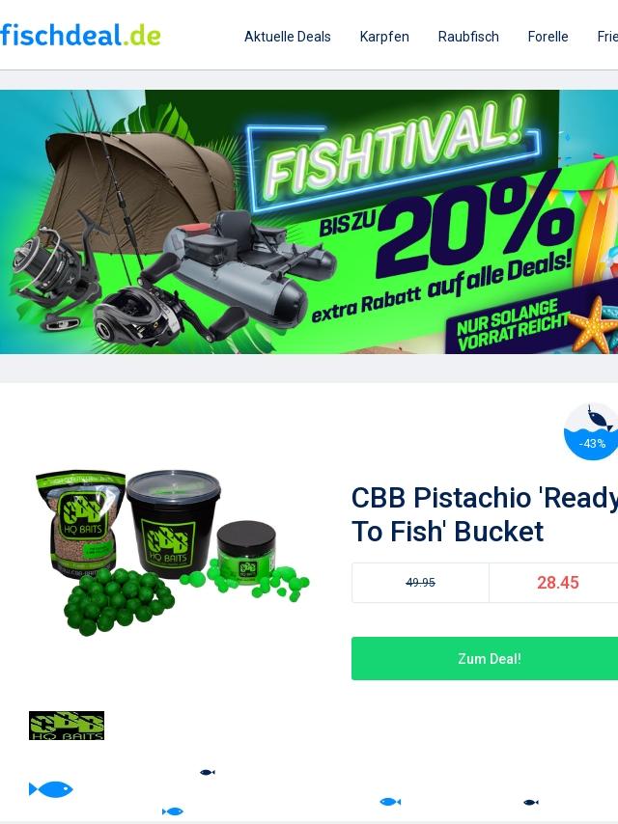Click the dark fish icon at bottom right

click(x=531, y=802)
